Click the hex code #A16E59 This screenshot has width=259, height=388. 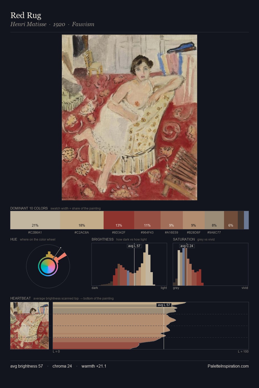[171, 233]
